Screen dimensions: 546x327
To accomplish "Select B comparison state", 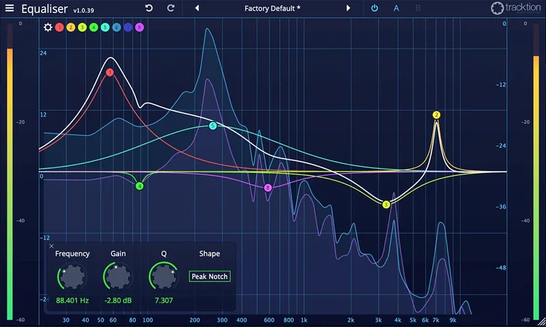I will click(418, 8).
